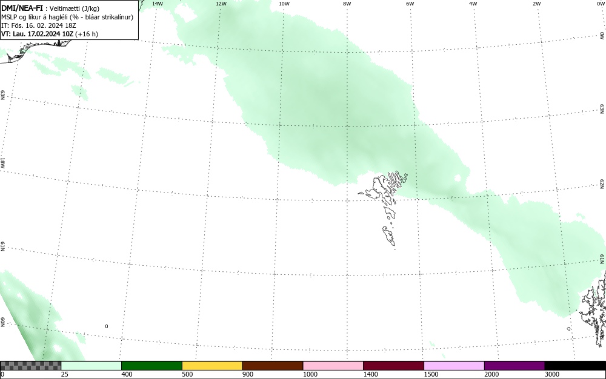This screenshot has height=379, width=606.
Task: Click the MSLP og líkur á hagléli line
Action: pos(67,17)
